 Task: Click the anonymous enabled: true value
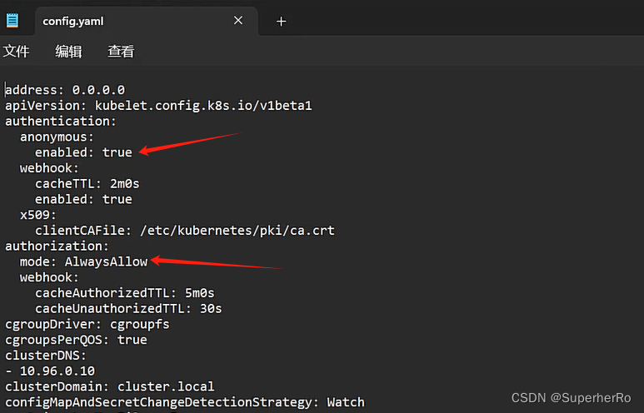tap(117, 152)
